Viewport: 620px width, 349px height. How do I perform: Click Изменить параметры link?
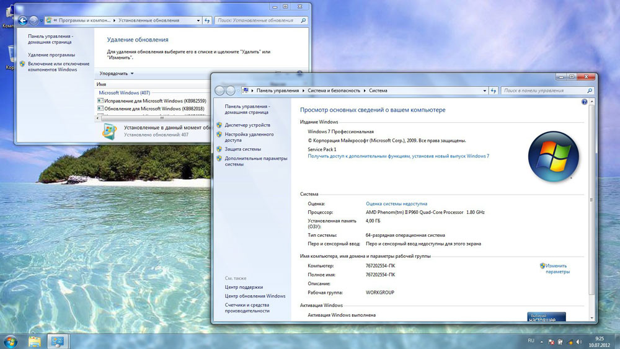click(x=557, y=268)
